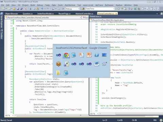Open the member dropdown beside HomeController class
This screenshot has width=163, height=122.
pos(86,18)
